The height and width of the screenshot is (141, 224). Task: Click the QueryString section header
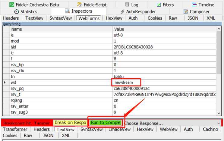point(112,24)
